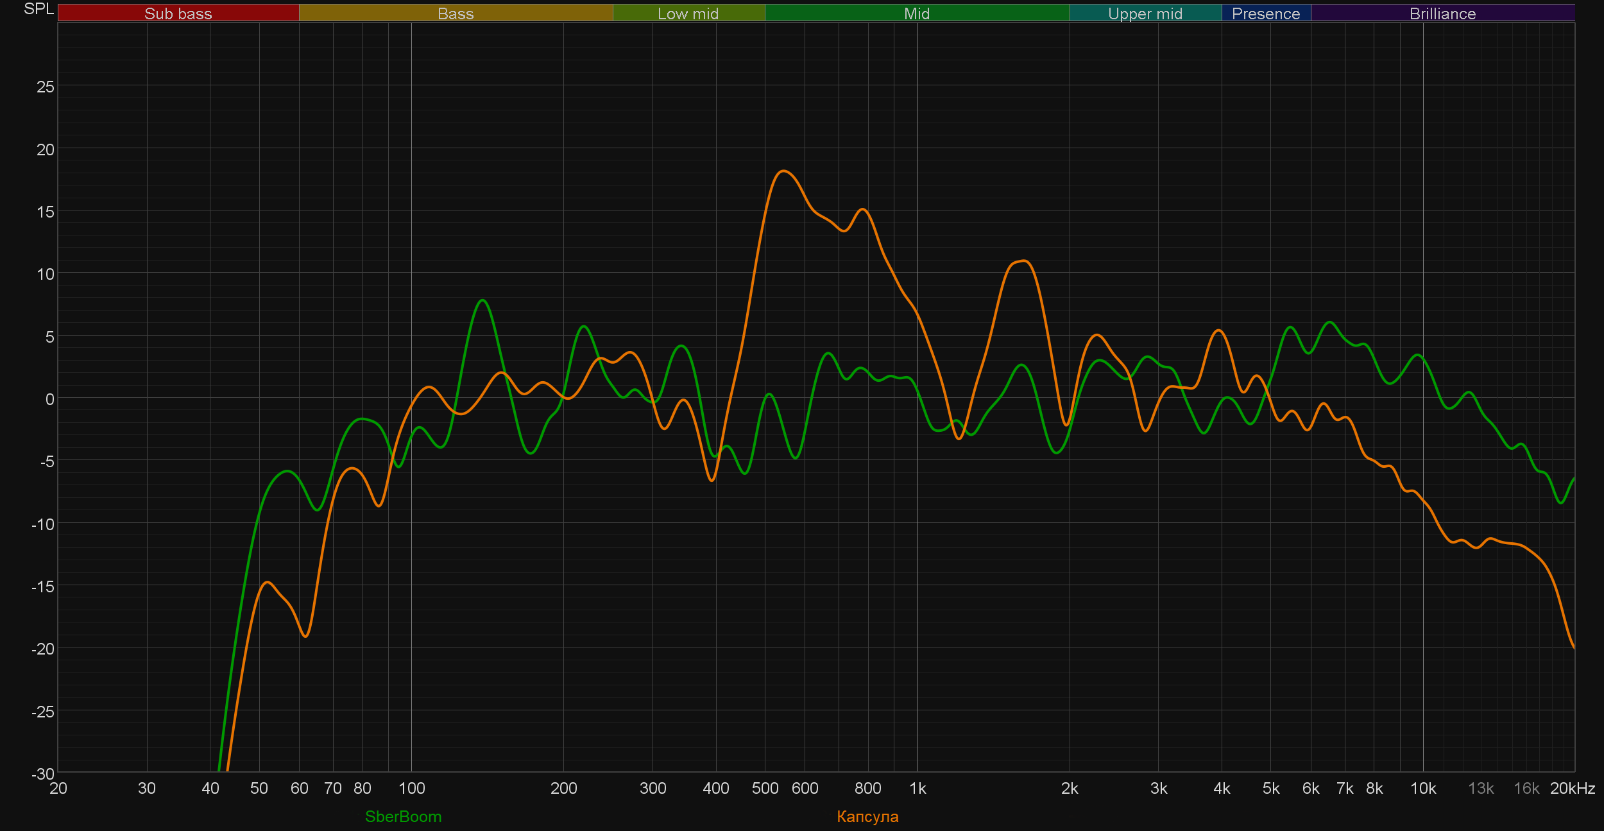
Task: Click the Brilliance band header
Action: [x=1442, y=13]
